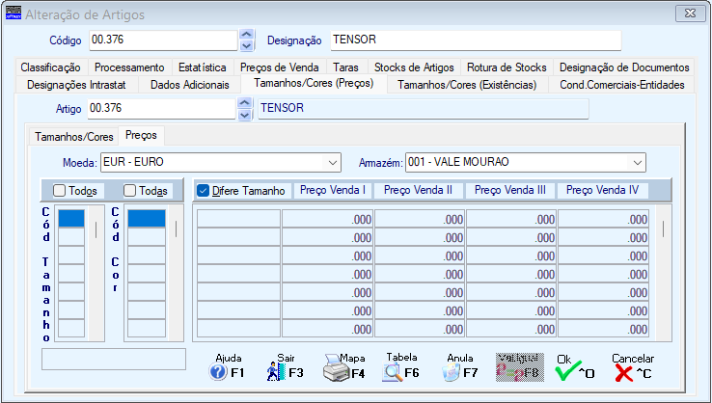712x403 pixels.
Task: Click the red Cancelar X icon
Action: point(624,371)
